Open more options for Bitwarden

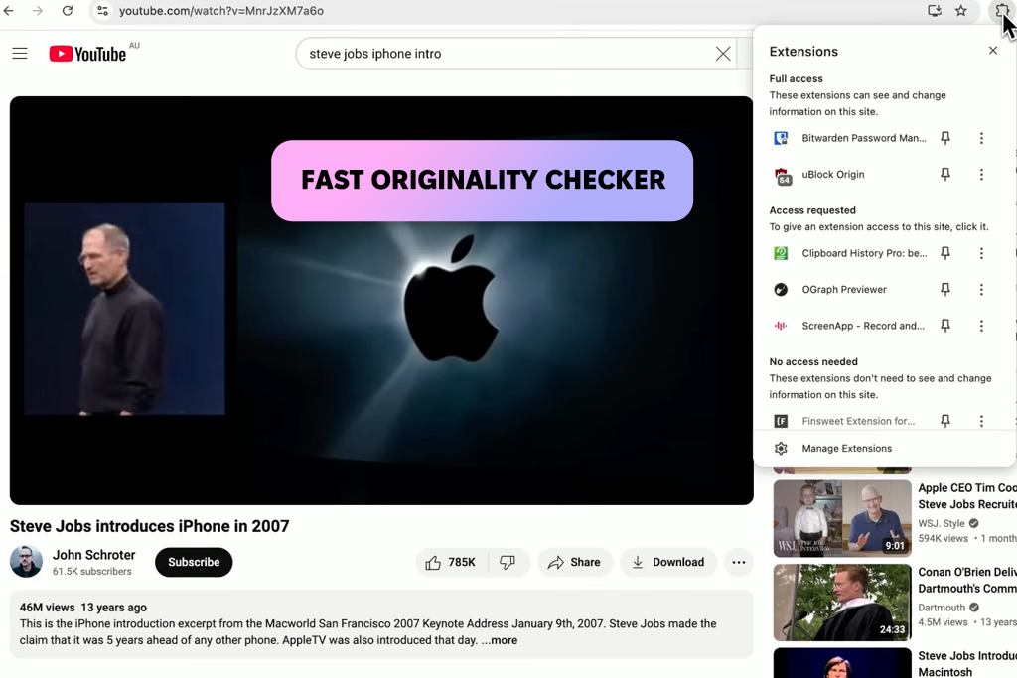981,138
